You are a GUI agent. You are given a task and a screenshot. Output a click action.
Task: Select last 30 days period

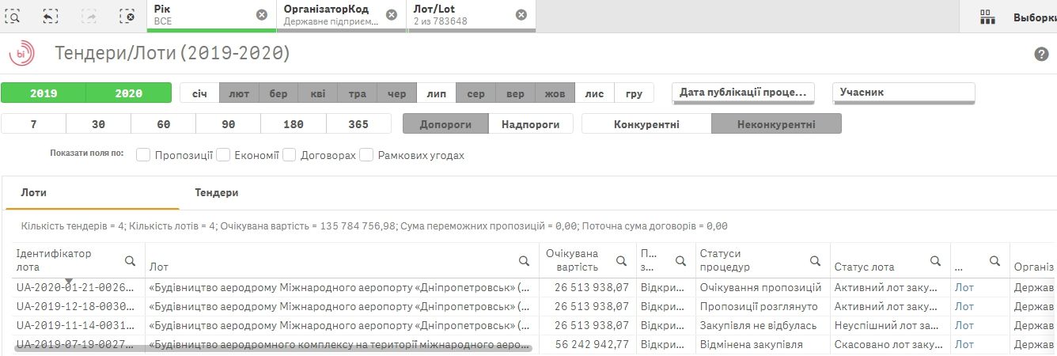(99, 124)
